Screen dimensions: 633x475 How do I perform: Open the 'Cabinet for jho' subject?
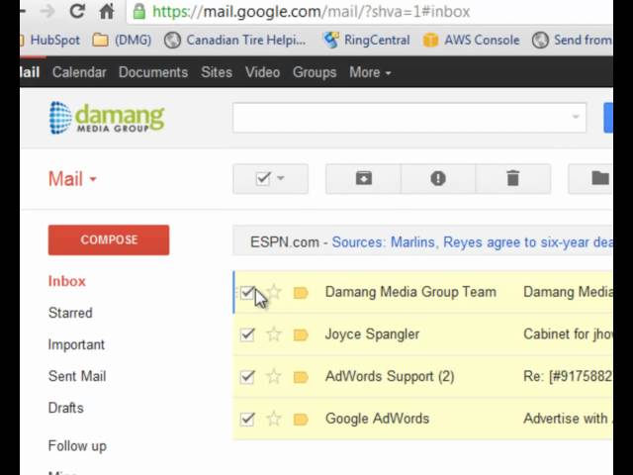point(568,334)
